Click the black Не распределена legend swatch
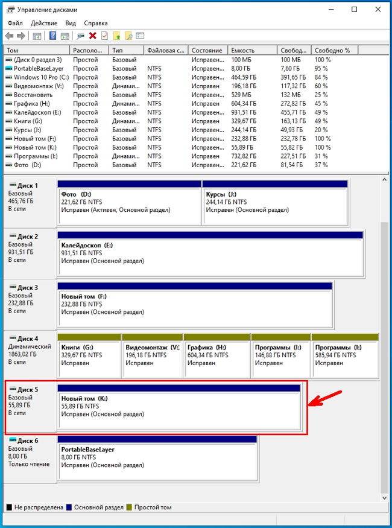This screenshot has width=392, height=528. pyautogui.click(x=9, y=507)
